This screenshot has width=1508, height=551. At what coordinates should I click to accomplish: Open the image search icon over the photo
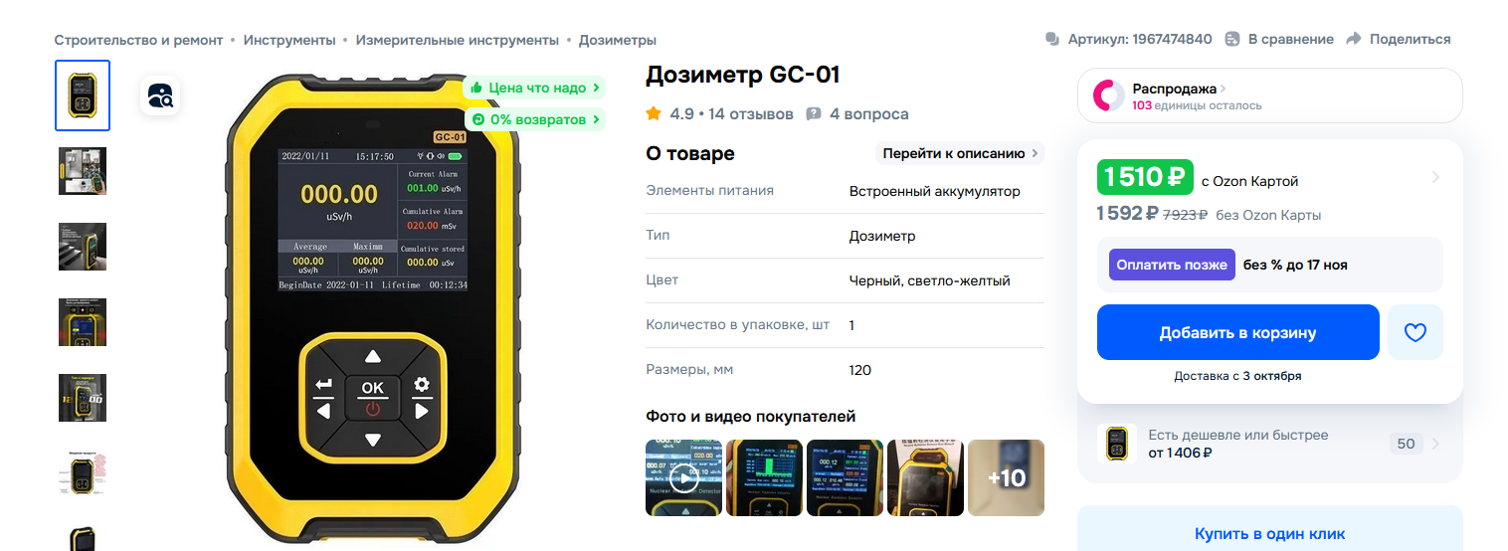click(x=160, y=96)
